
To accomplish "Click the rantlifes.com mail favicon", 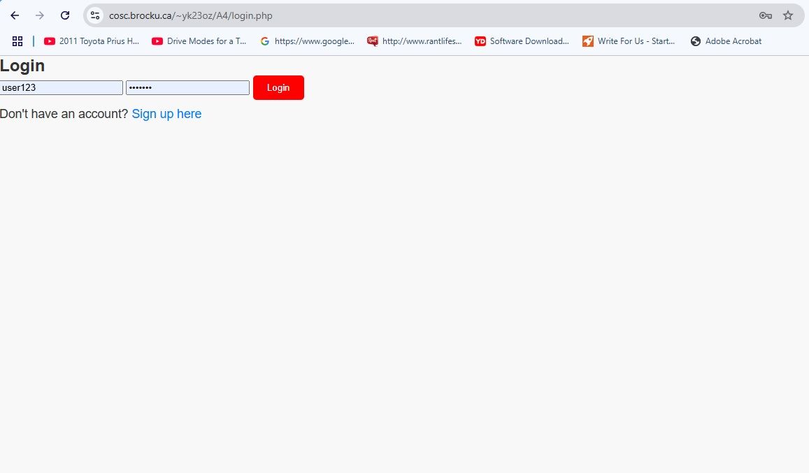I will click(372, 41).
